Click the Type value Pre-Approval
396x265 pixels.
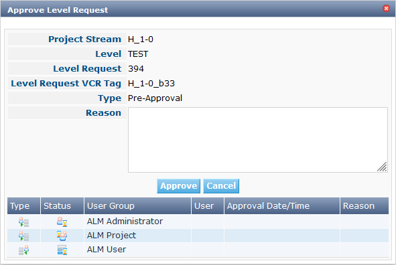pos(155,98)
